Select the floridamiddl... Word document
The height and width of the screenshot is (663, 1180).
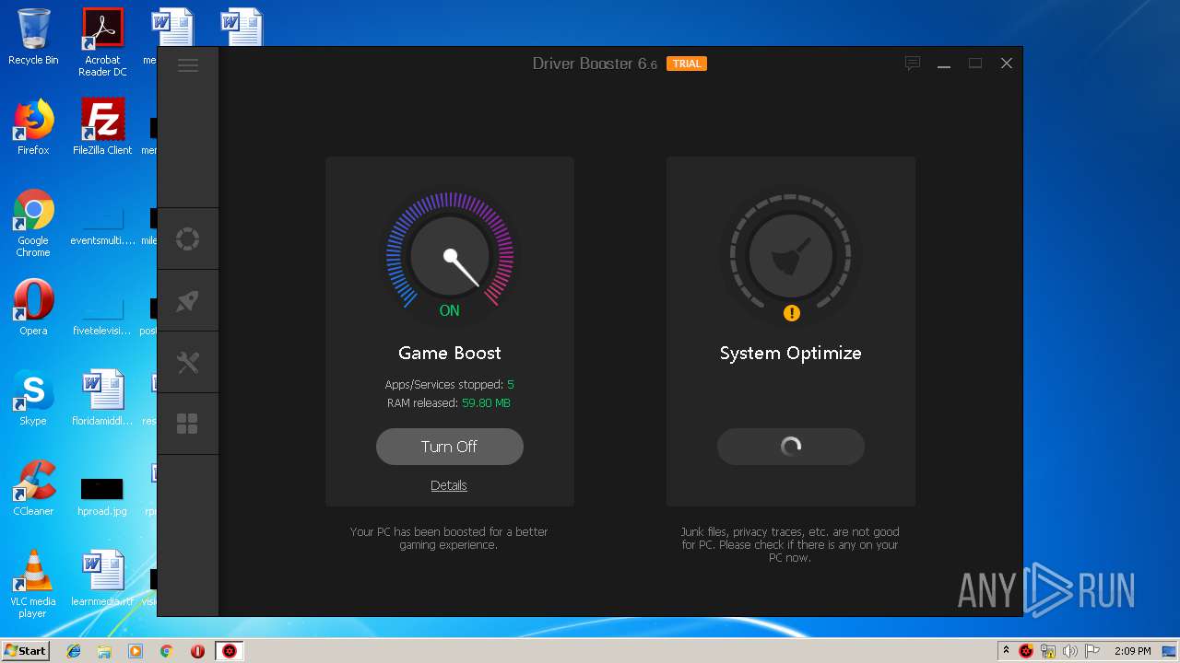point(102,397)
